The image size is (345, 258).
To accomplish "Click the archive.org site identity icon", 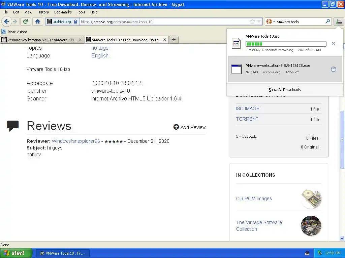I will point(49,21).
